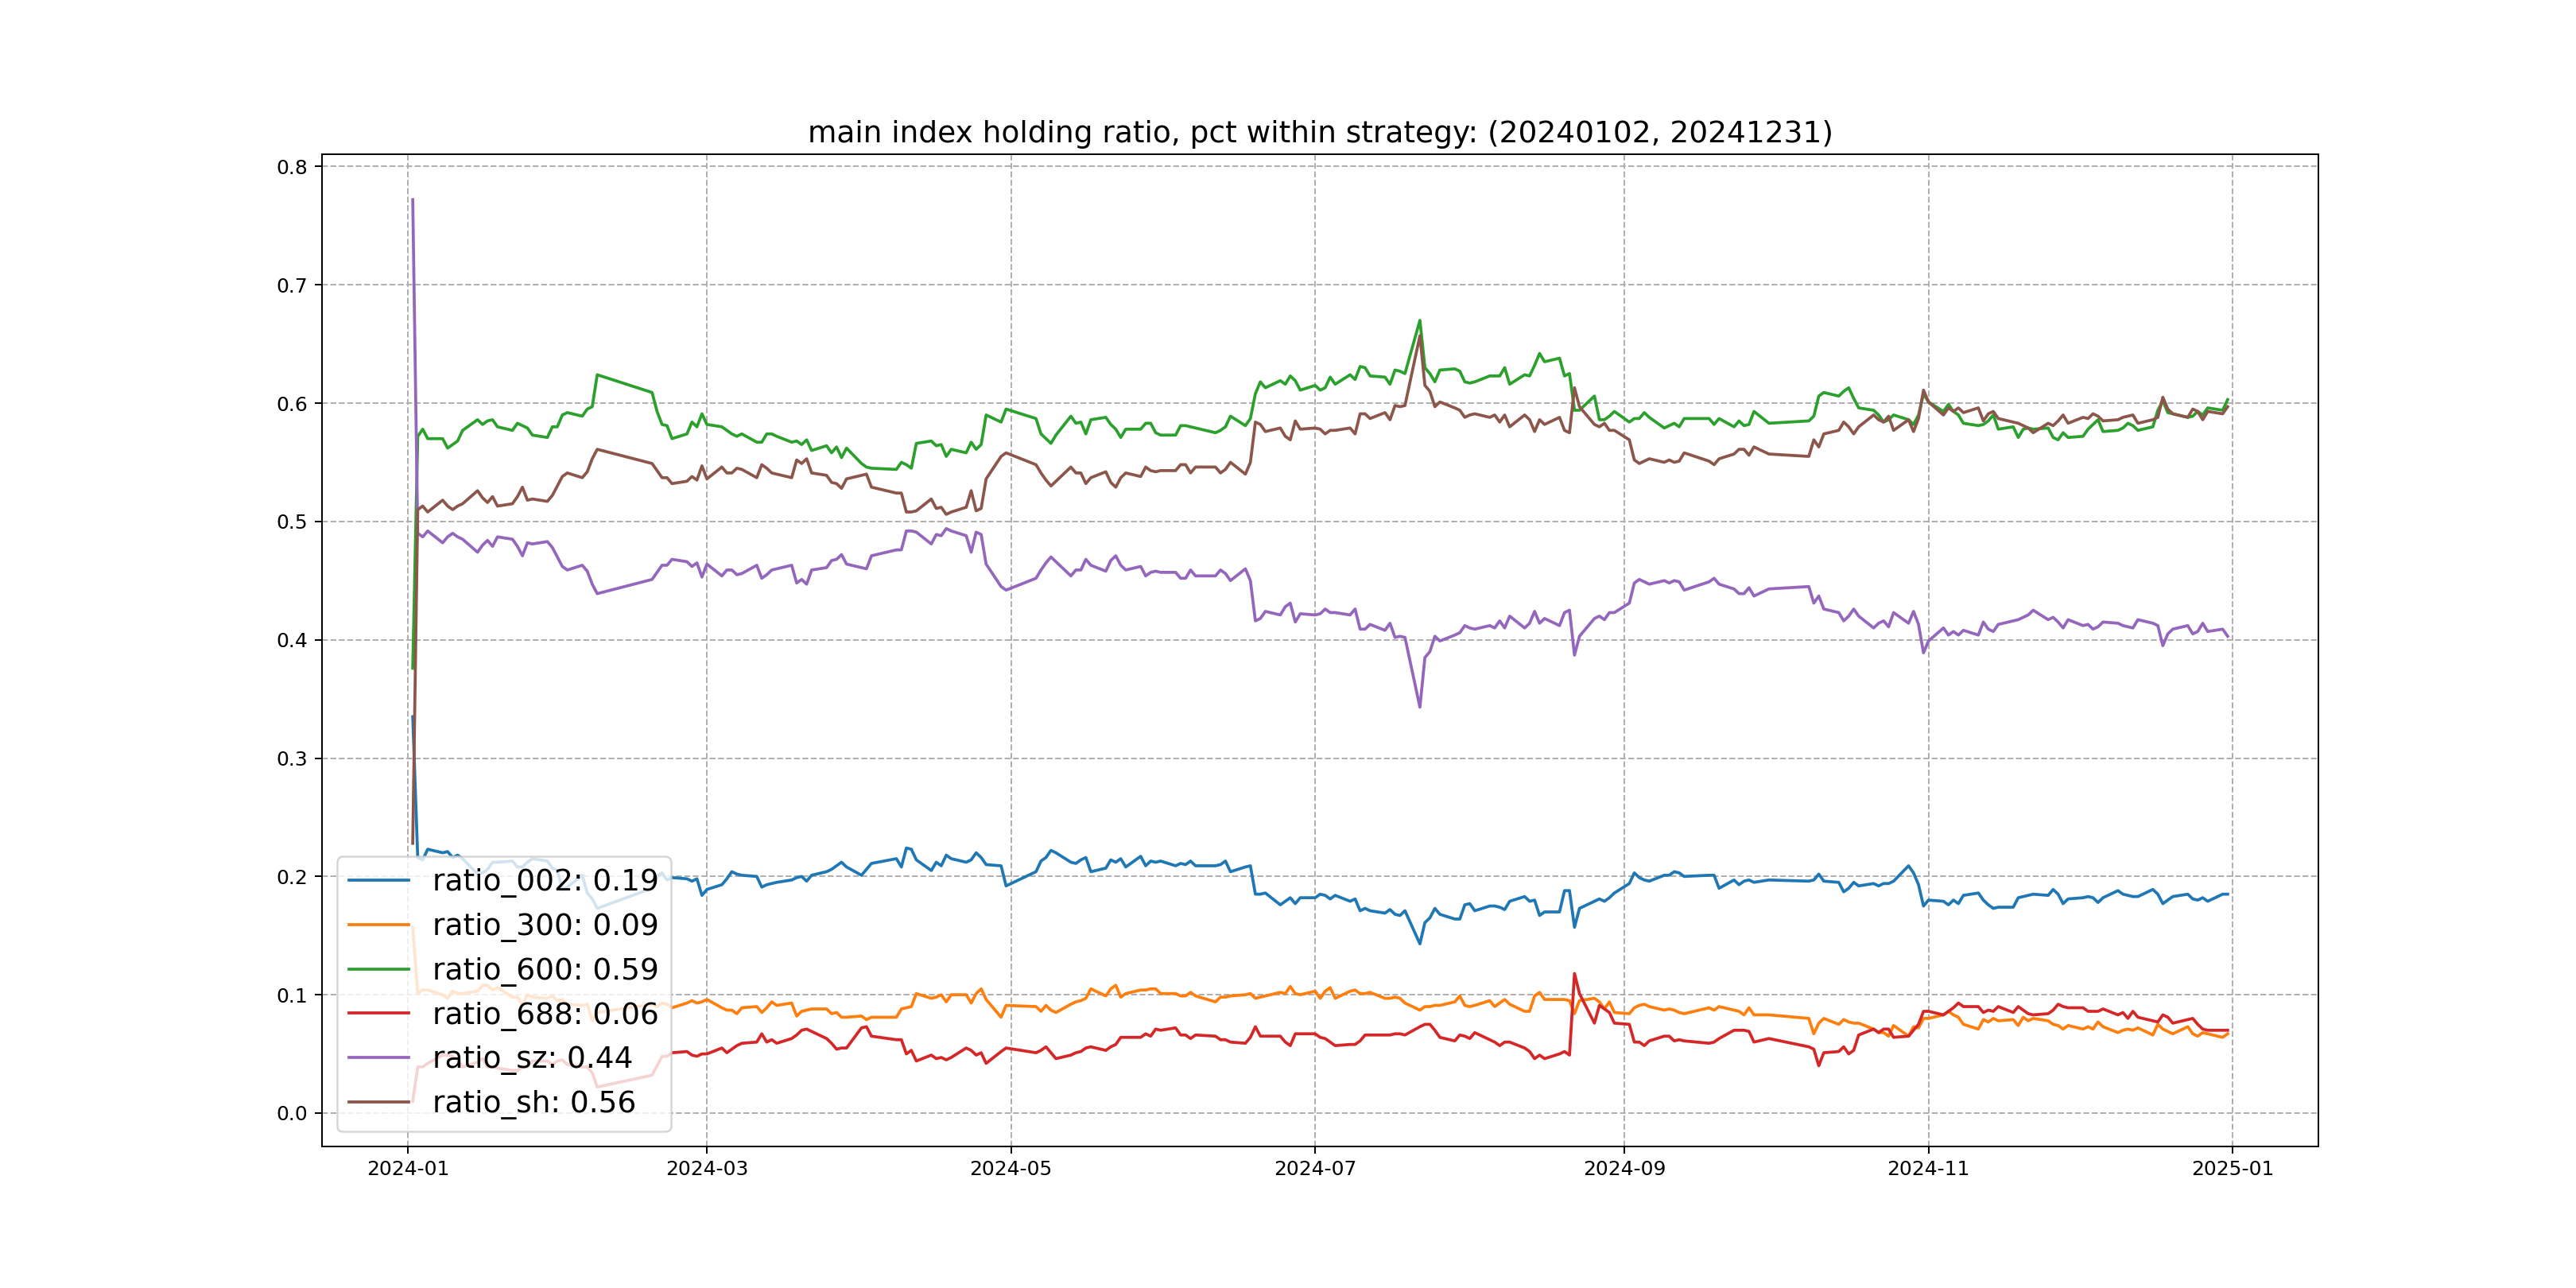Screen dimensions: 2576x1288
Task: Click the 2024-11 x-axis tick label
Action: click(x=1928, y=1169)
